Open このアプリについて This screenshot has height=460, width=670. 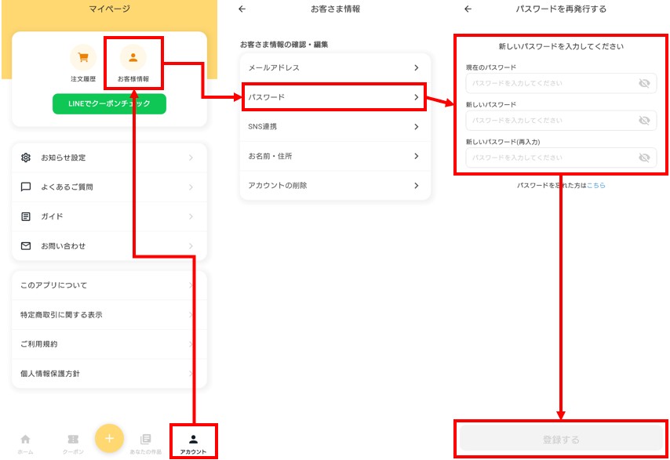109,285
